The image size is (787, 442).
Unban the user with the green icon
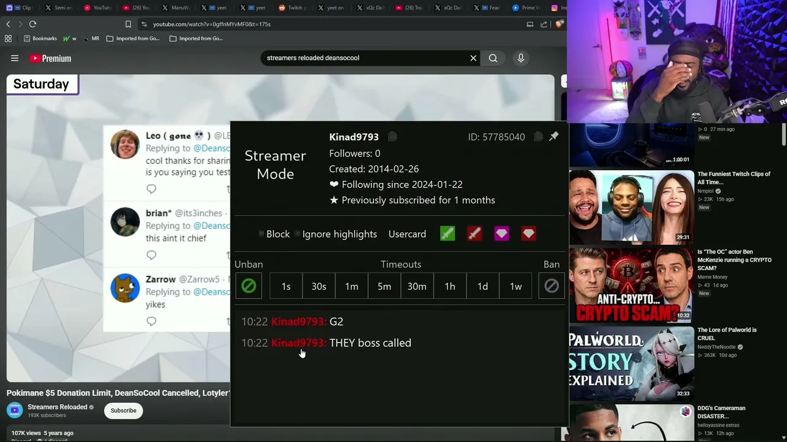(249, 286)
